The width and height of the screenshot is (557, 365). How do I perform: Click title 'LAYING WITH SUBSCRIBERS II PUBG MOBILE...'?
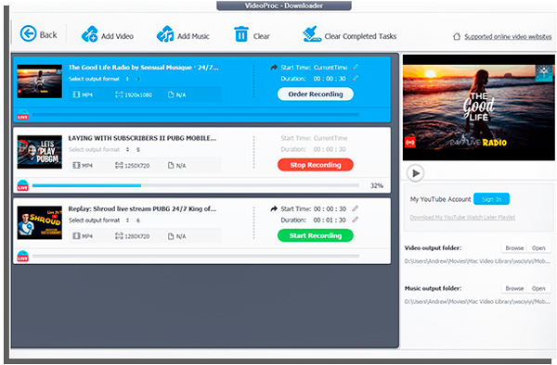[142, 138]
